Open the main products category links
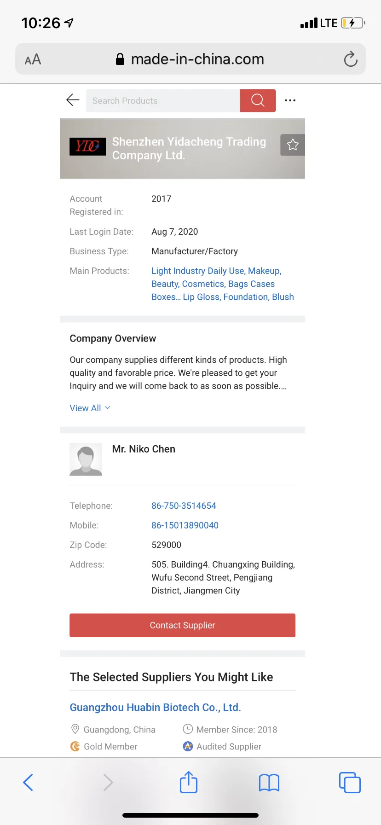The width and height of the screenshot is (381, 825). [223, 284]
